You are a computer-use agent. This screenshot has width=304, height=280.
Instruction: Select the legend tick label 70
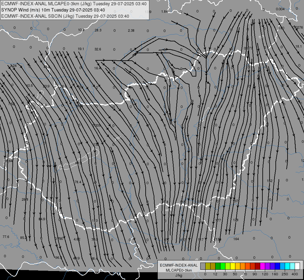(245, 274)
